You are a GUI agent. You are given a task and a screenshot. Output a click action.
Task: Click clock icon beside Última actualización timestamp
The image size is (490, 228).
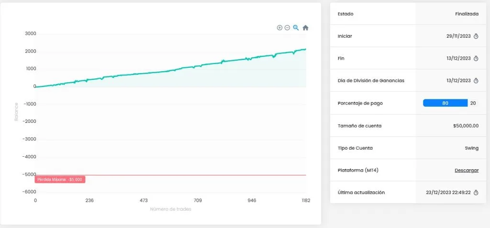pos(476,193)
